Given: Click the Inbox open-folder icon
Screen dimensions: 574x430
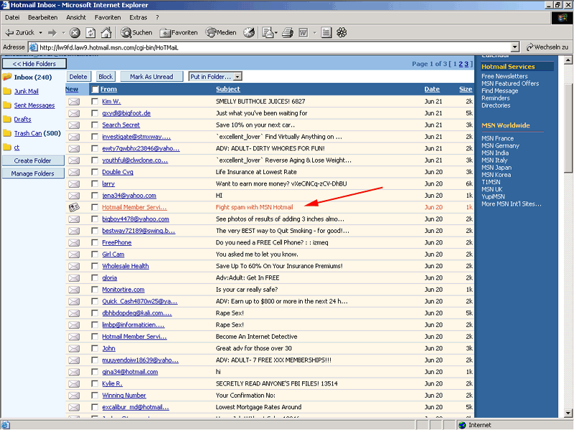Looking at the screenshot, I should [7, 77].
